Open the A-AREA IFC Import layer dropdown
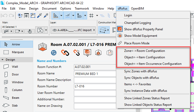Screen dimensions: 194x112 [x=94, y=30]
